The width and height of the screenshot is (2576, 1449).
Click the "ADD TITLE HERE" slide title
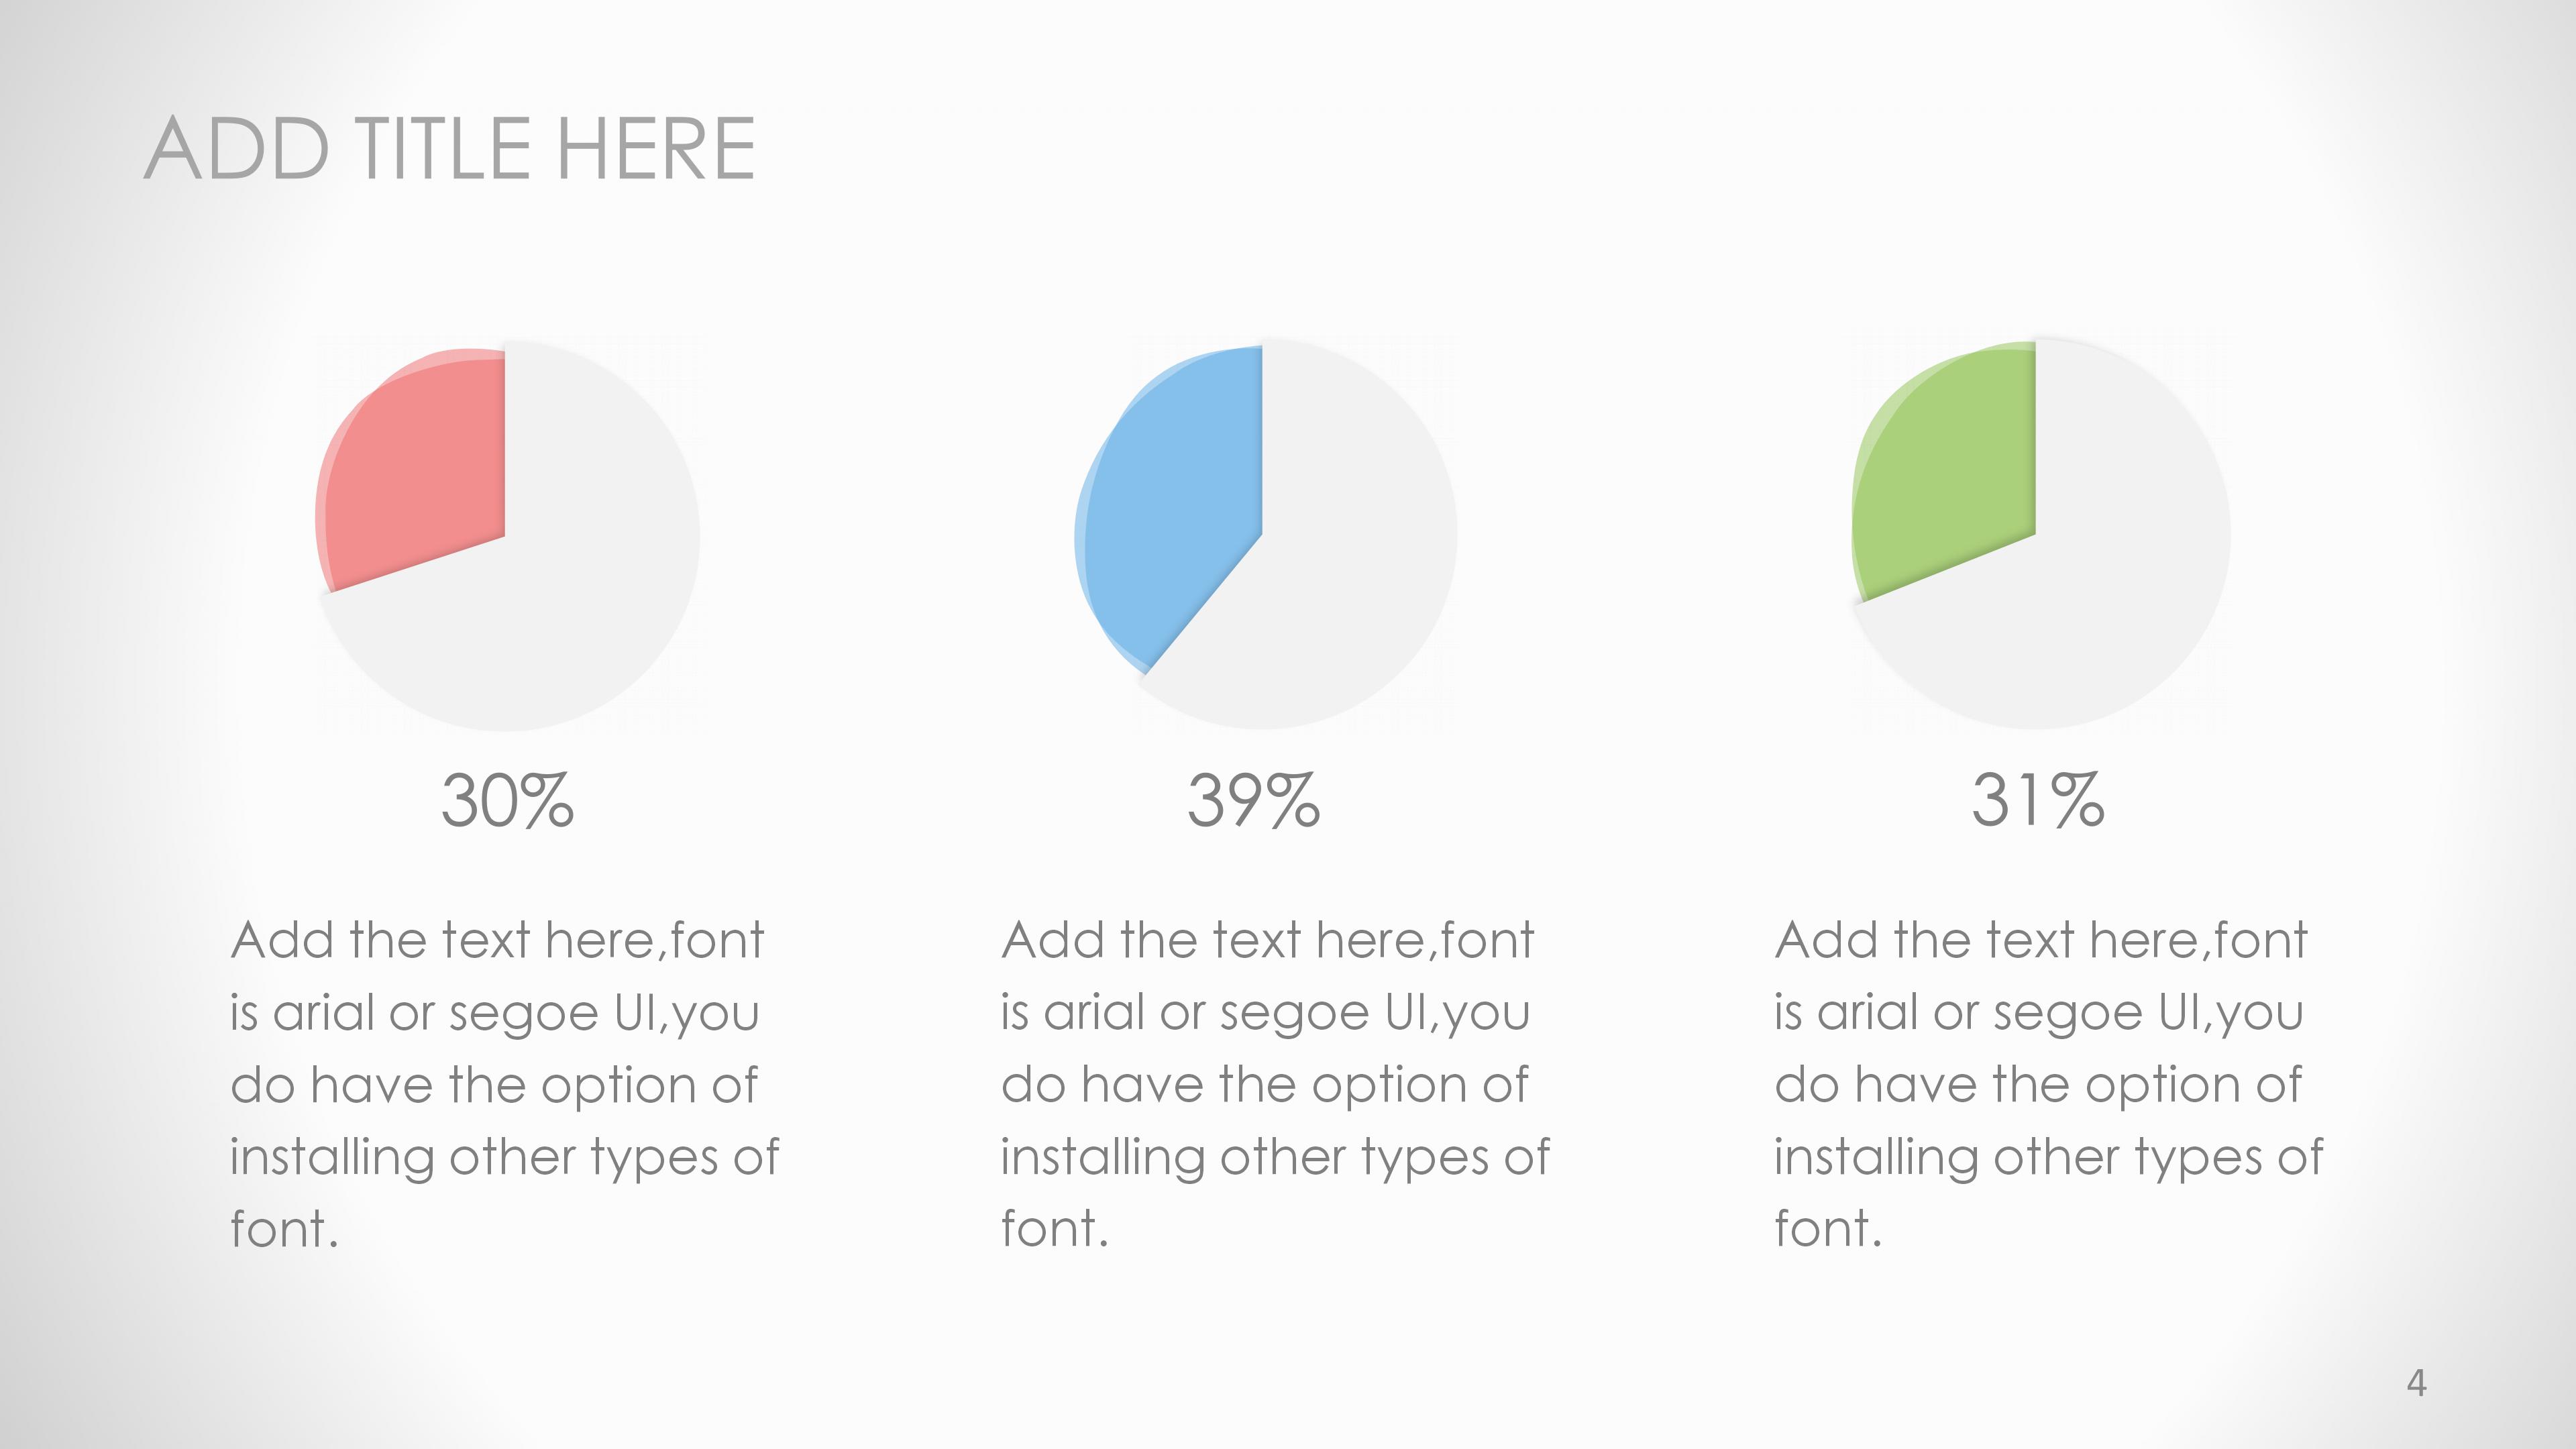coord(450,149)
